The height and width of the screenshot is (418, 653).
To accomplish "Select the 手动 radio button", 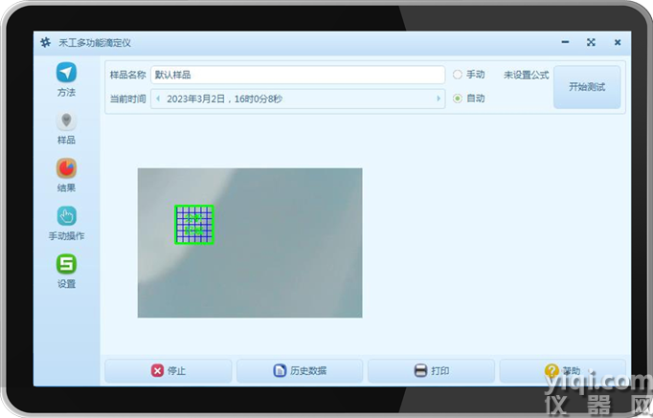I will (x=458, y=75).
